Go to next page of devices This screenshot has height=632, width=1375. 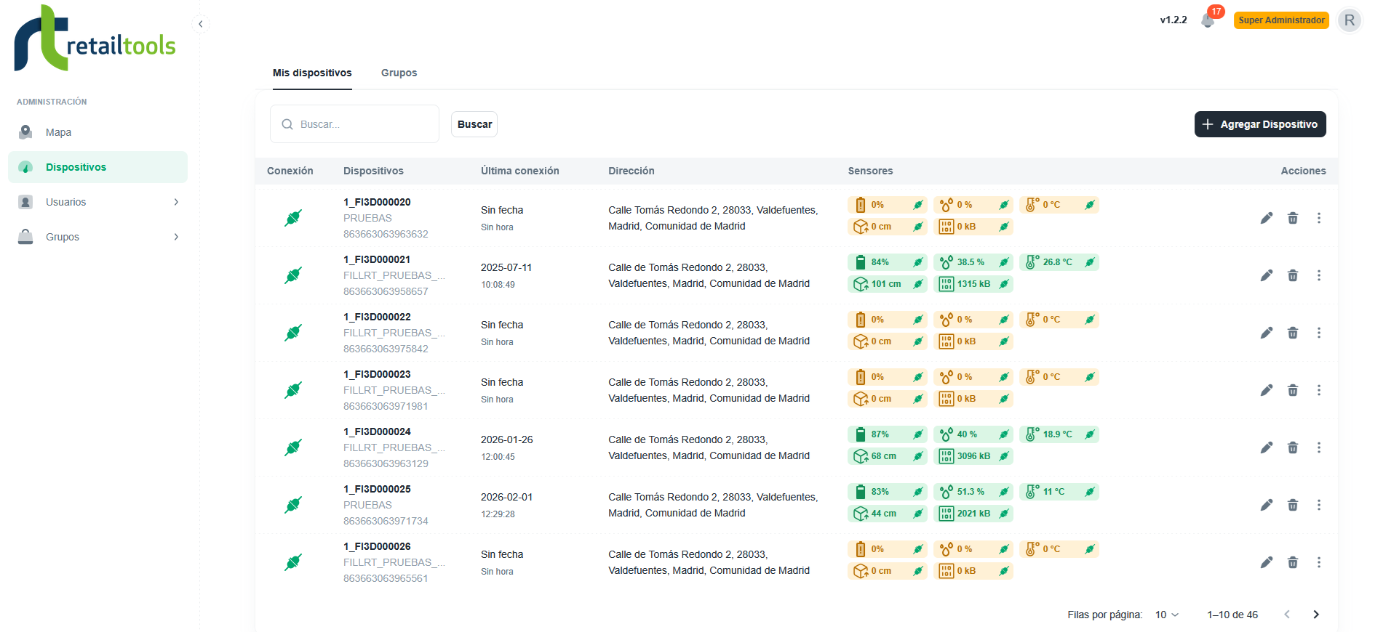pyautogui.click(x=1315, y=615)
